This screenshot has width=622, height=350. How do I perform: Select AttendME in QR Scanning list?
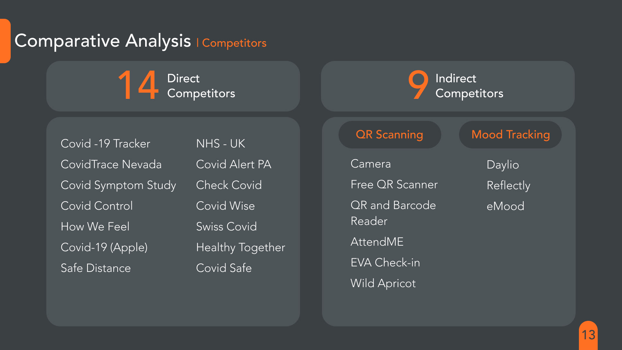click(377, 242)
